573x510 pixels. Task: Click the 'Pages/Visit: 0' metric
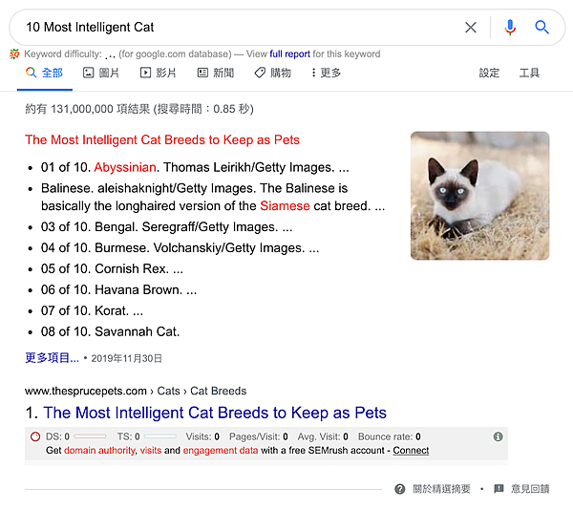259,436
